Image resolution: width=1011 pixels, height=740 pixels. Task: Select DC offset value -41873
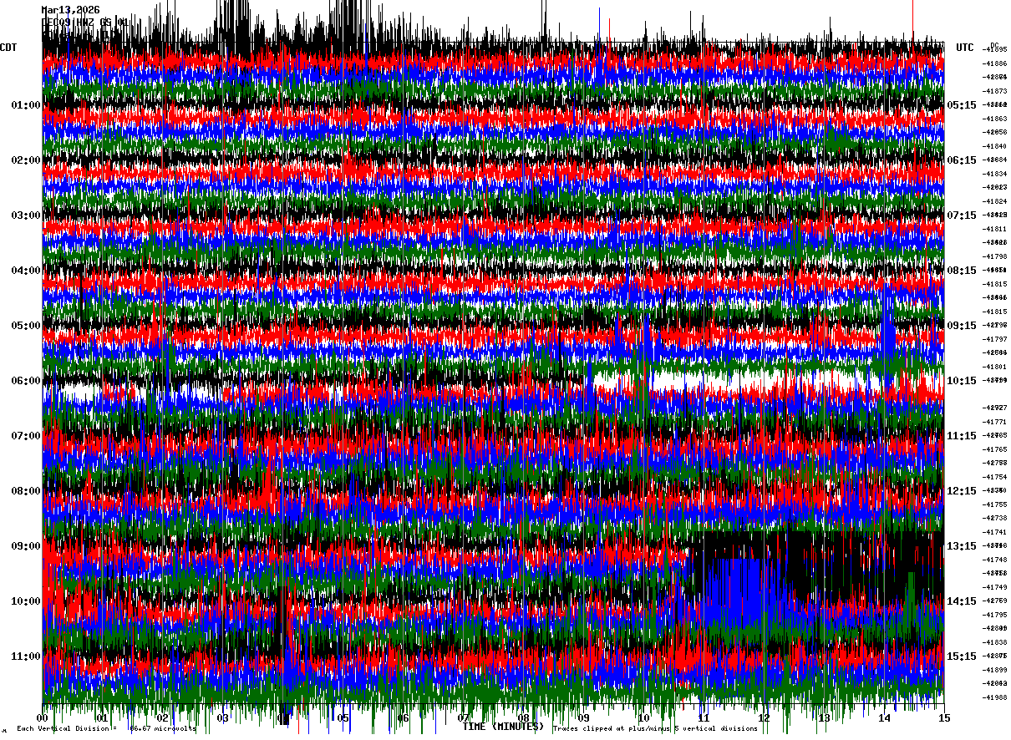(x=994, y=91)
